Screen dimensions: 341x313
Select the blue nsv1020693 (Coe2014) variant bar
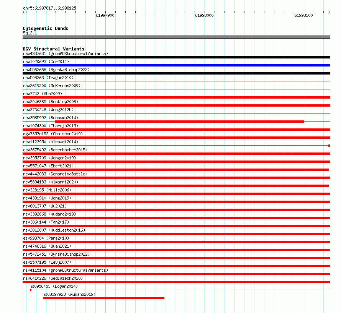(x=176, y=65)
